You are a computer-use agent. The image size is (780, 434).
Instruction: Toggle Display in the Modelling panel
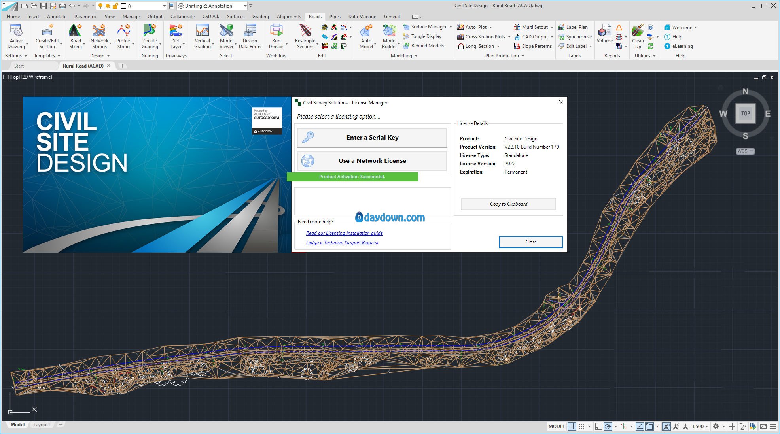click(422, 36)
